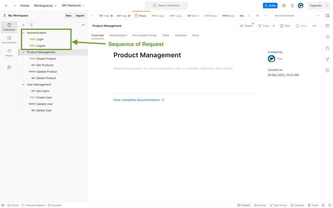Select the Delete Product request
333x208 pixels.
tap(46, 78)
